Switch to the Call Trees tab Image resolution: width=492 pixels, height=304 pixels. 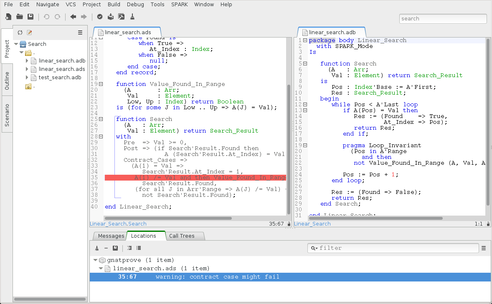[182, 236]
